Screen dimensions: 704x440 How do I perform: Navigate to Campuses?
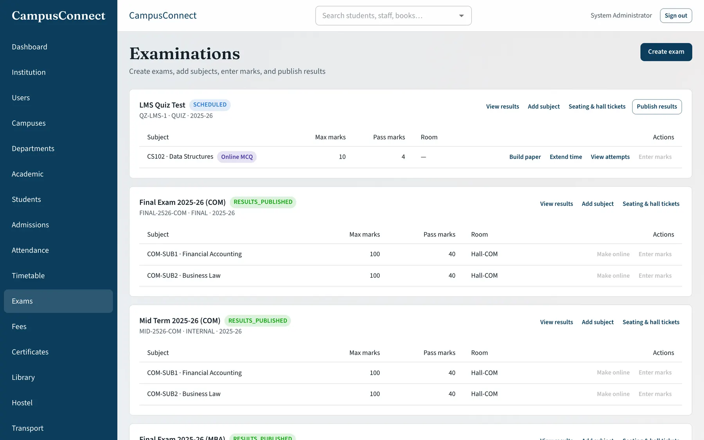click(58, 123)
